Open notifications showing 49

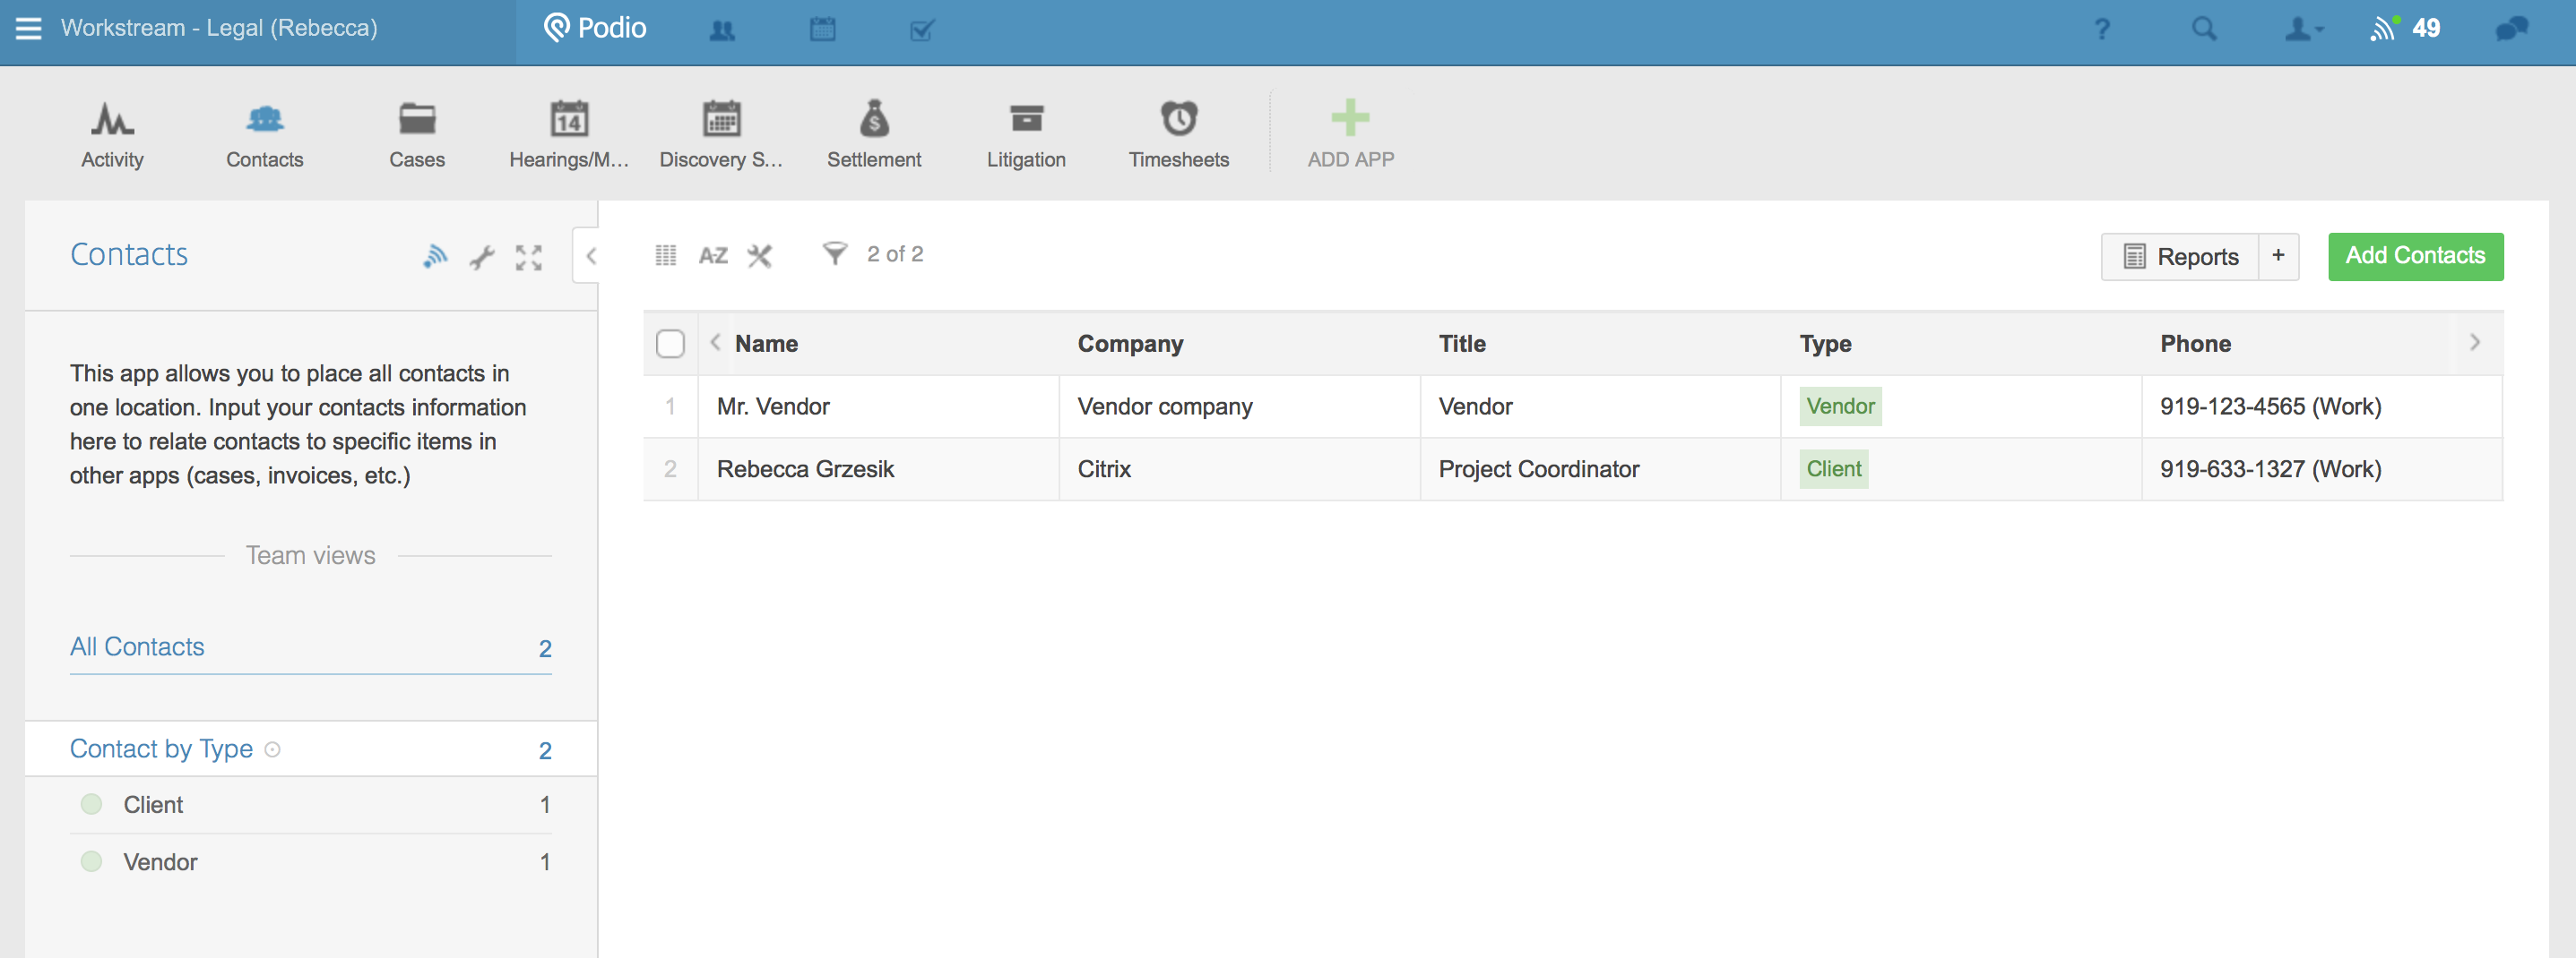coord(2405,28)
